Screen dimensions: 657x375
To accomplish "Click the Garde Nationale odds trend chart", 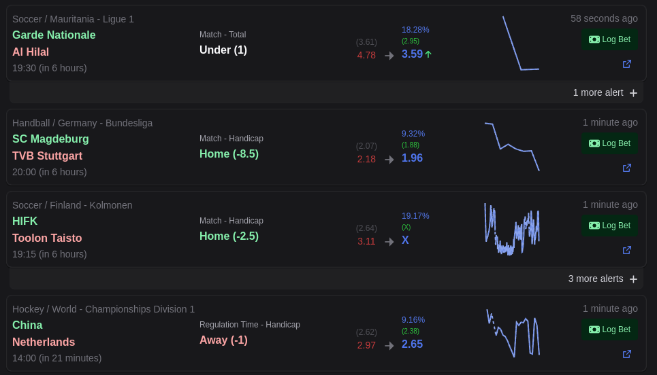I will click(520, 43).
